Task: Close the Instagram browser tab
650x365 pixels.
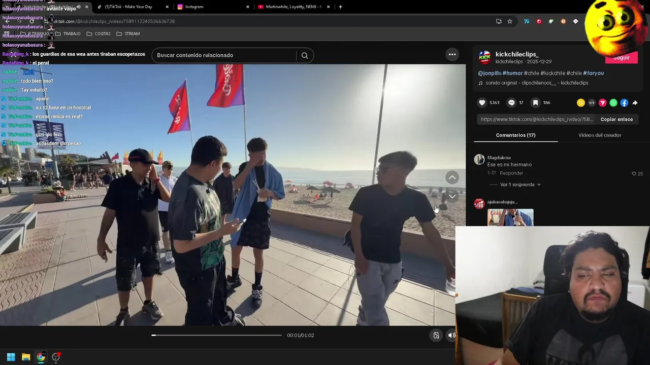Action: 248,7
